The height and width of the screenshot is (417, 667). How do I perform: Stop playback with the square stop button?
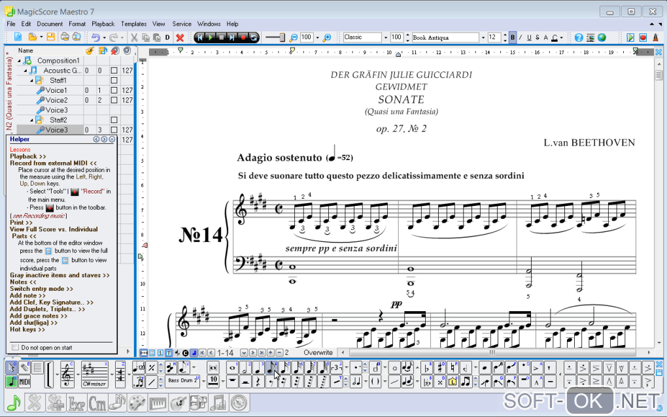pos(221,37)
